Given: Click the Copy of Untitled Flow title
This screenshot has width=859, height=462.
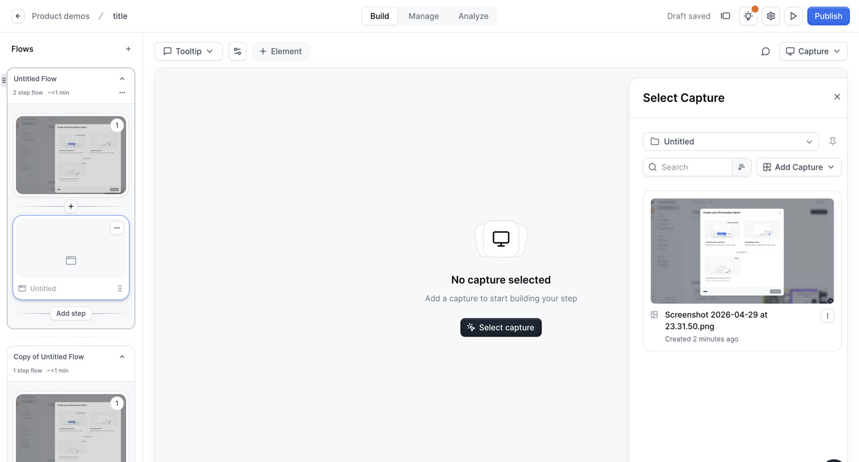Looking at the screenshot, I should (x=49, y=357).
